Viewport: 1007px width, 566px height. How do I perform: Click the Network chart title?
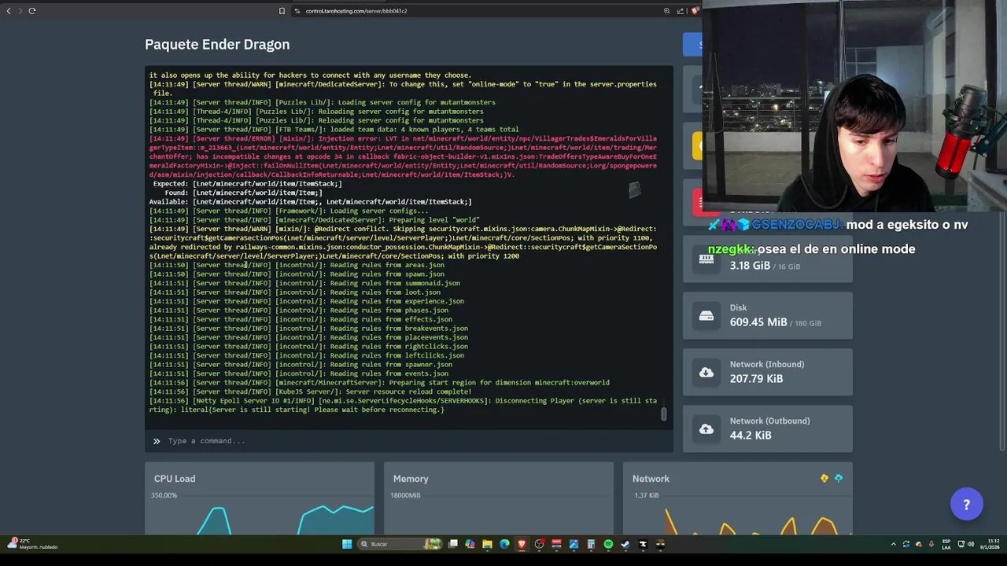[x=651, y=479]
